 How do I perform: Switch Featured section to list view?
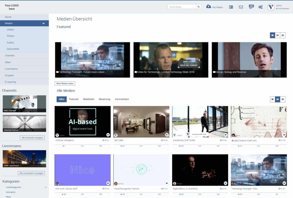tap(283, 35)
